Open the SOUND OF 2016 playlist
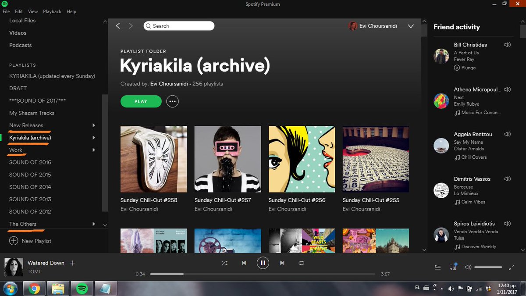The image size is (526, 296). point(30,162)
